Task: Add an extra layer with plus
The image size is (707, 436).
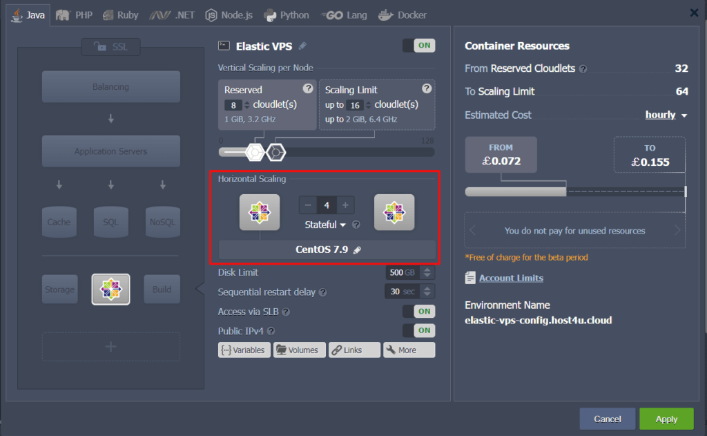Action: click(111, 347)
